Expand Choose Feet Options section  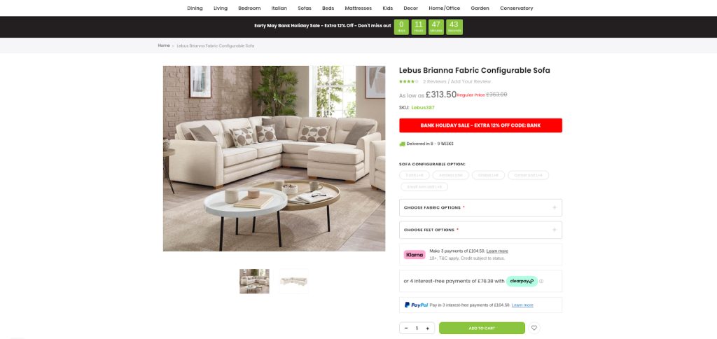click(480, 230)
